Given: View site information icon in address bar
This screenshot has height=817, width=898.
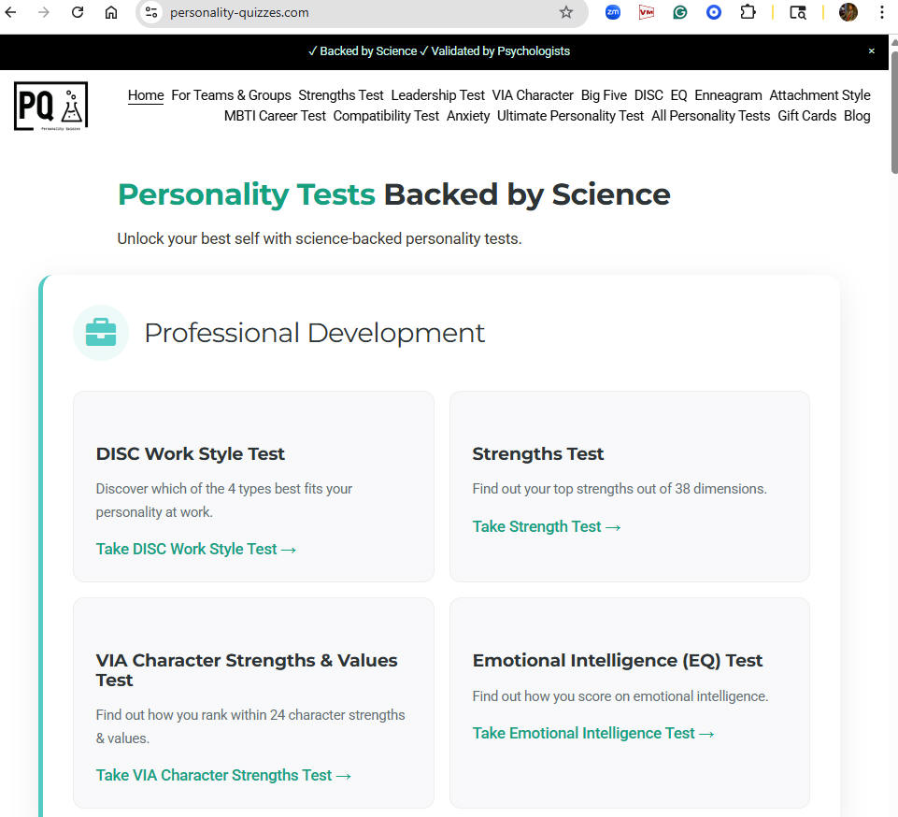Looking at the screenshot, I should 151,12.
